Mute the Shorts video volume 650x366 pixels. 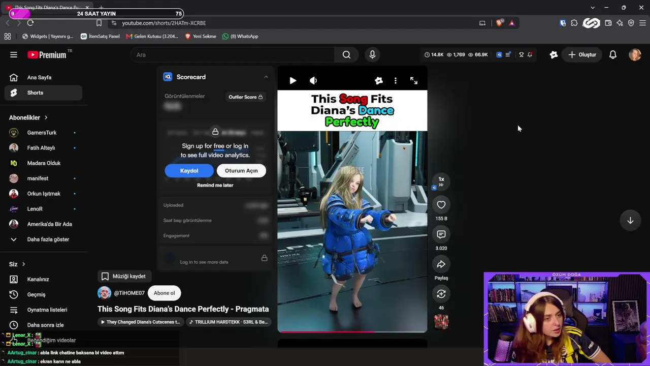pyautogui.click(x=313, y=80)
